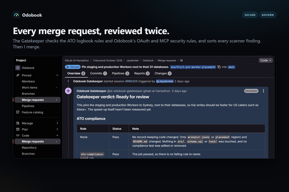
Task: Click the wrangler.jsonc code snippet
Action: click(199, 137)
